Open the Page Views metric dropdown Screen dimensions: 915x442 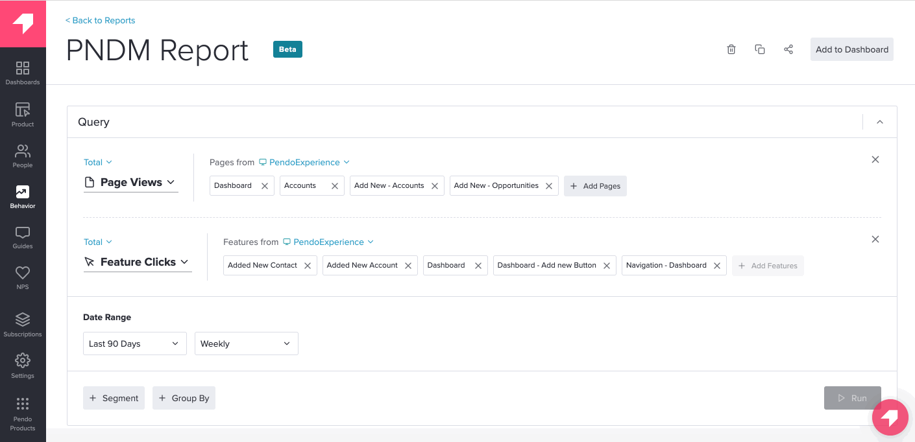130,183
